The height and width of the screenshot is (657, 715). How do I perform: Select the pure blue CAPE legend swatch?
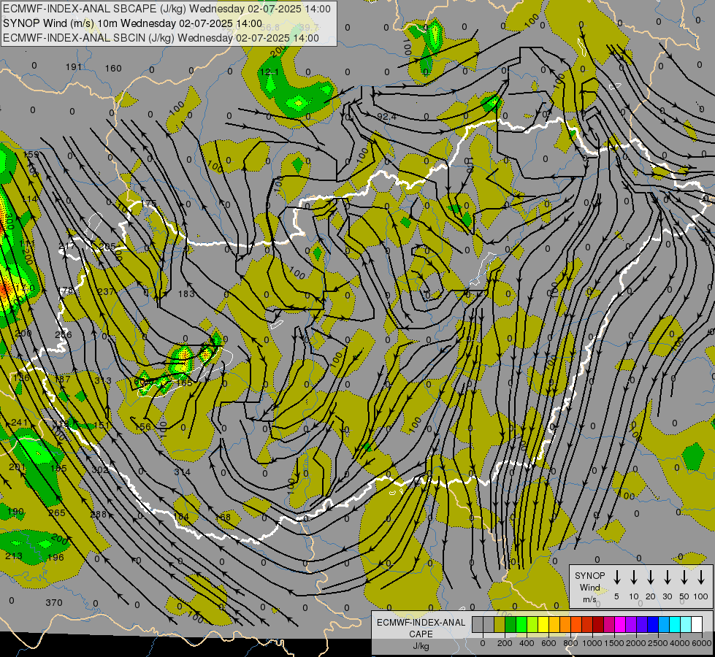652,624
